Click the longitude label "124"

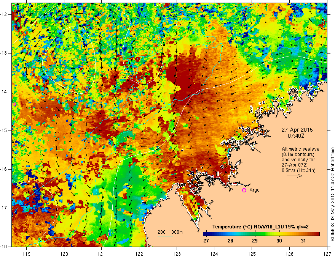[214, 254]
